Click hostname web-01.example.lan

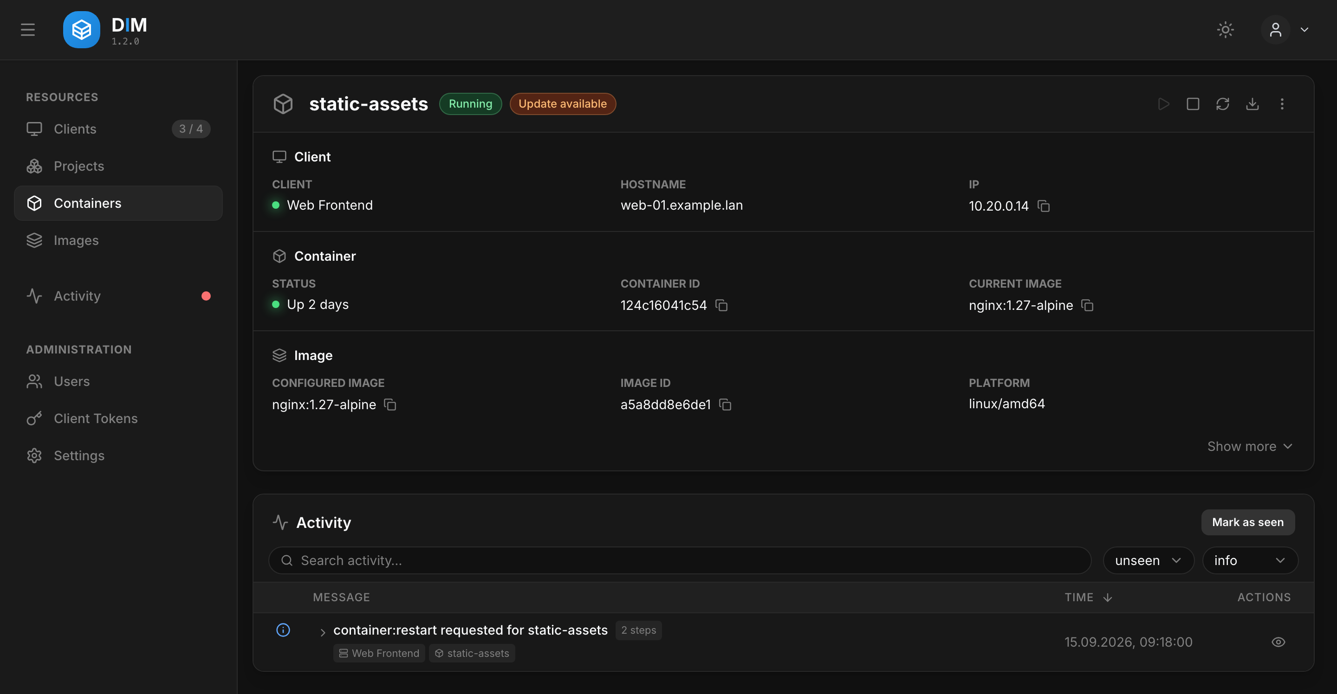681,205
